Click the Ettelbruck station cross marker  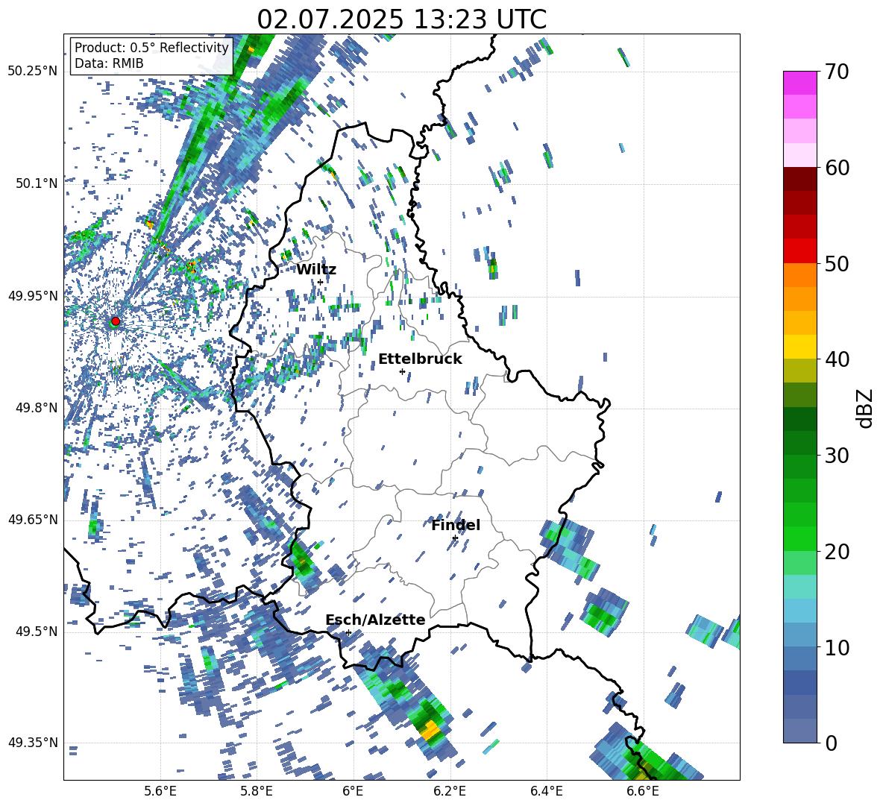point(402,371)
